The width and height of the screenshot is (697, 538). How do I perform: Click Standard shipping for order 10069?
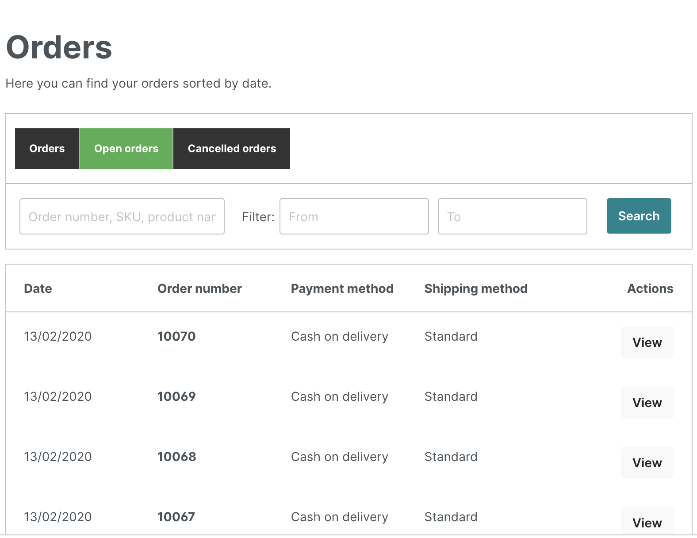[451, 396]
